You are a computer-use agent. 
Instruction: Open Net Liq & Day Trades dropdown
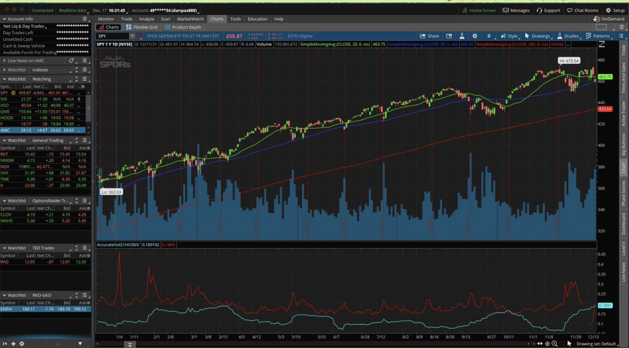[x=25, y=26]
